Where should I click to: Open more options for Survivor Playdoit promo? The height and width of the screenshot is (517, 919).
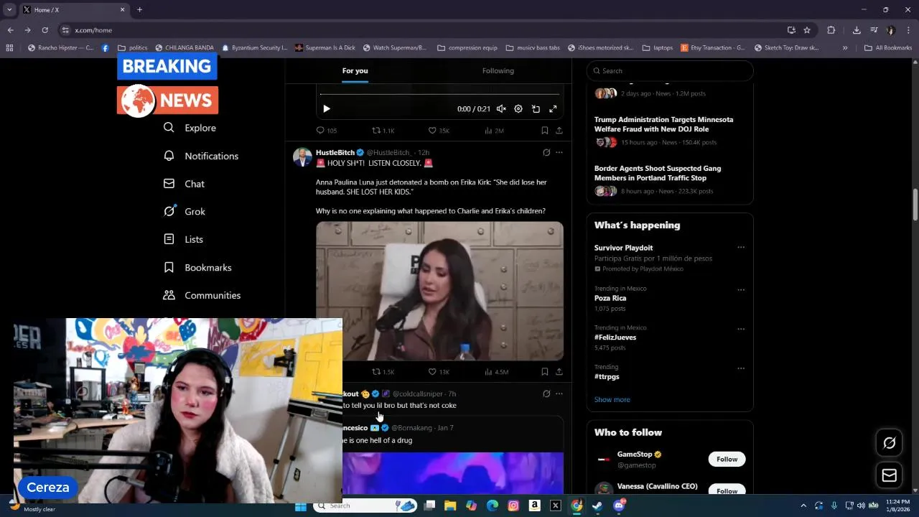[x=741, y=248]
